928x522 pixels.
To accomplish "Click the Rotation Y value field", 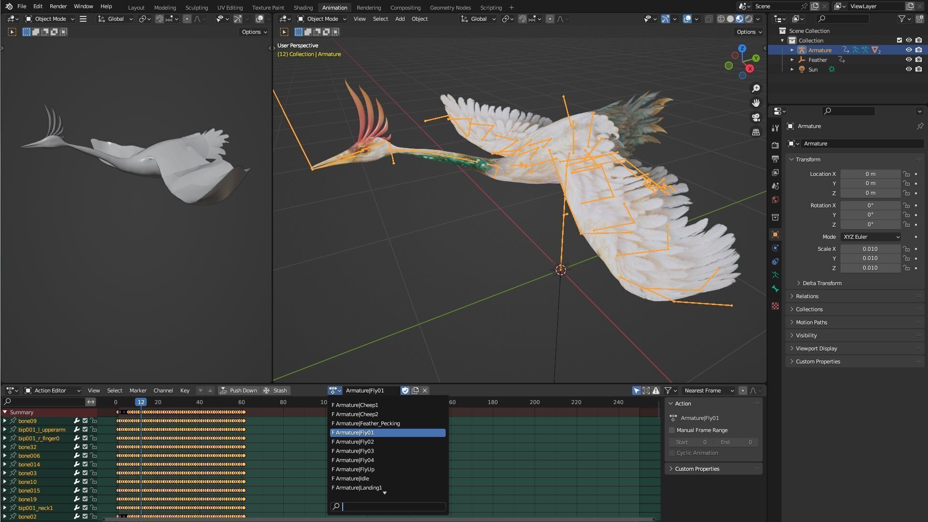I will (870, 215).
